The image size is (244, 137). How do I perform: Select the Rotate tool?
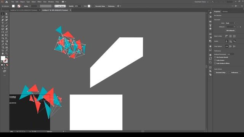tap(3, 32)
